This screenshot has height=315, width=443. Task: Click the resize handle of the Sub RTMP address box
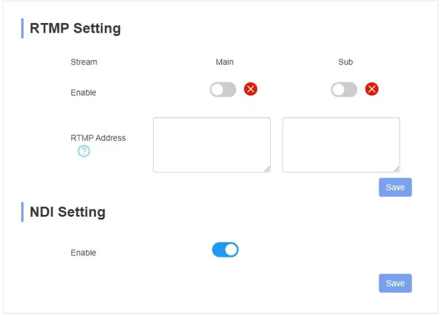point(396,169)
